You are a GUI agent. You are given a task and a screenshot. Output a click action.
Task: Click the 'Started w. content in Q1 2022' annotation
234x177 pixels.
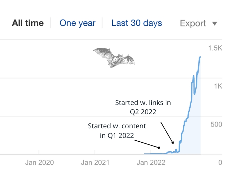coord(117,131)
